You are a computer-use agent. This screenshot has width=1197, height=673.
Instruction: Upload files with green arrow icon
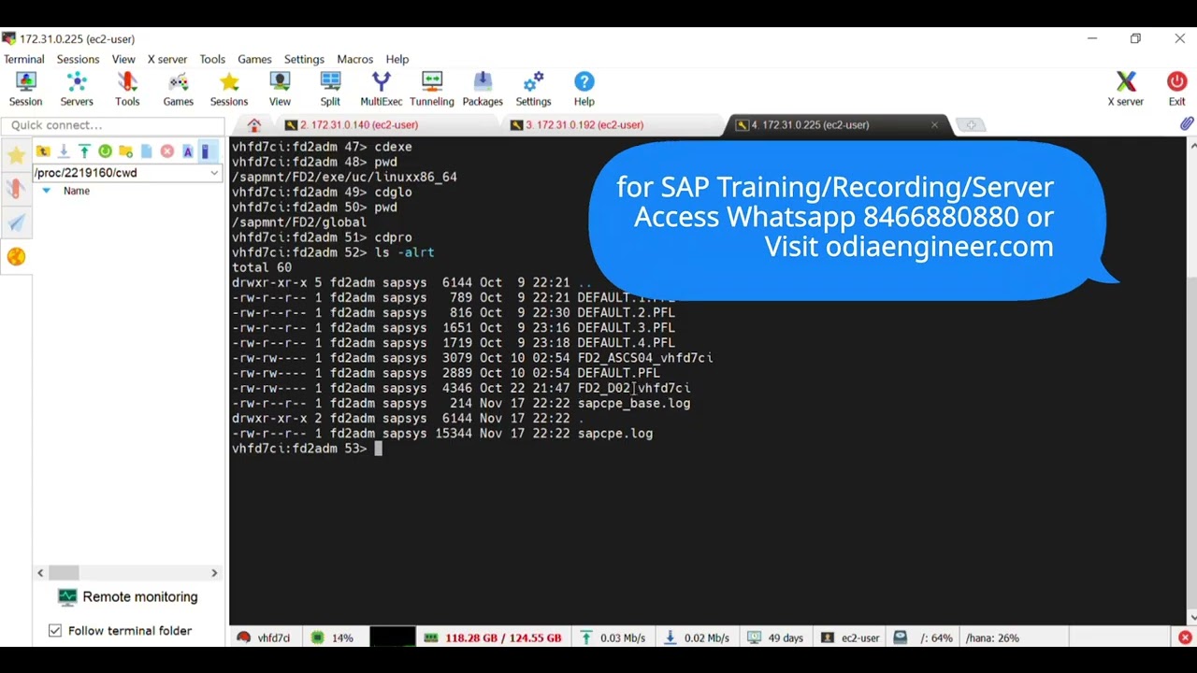tap(84, 151)
